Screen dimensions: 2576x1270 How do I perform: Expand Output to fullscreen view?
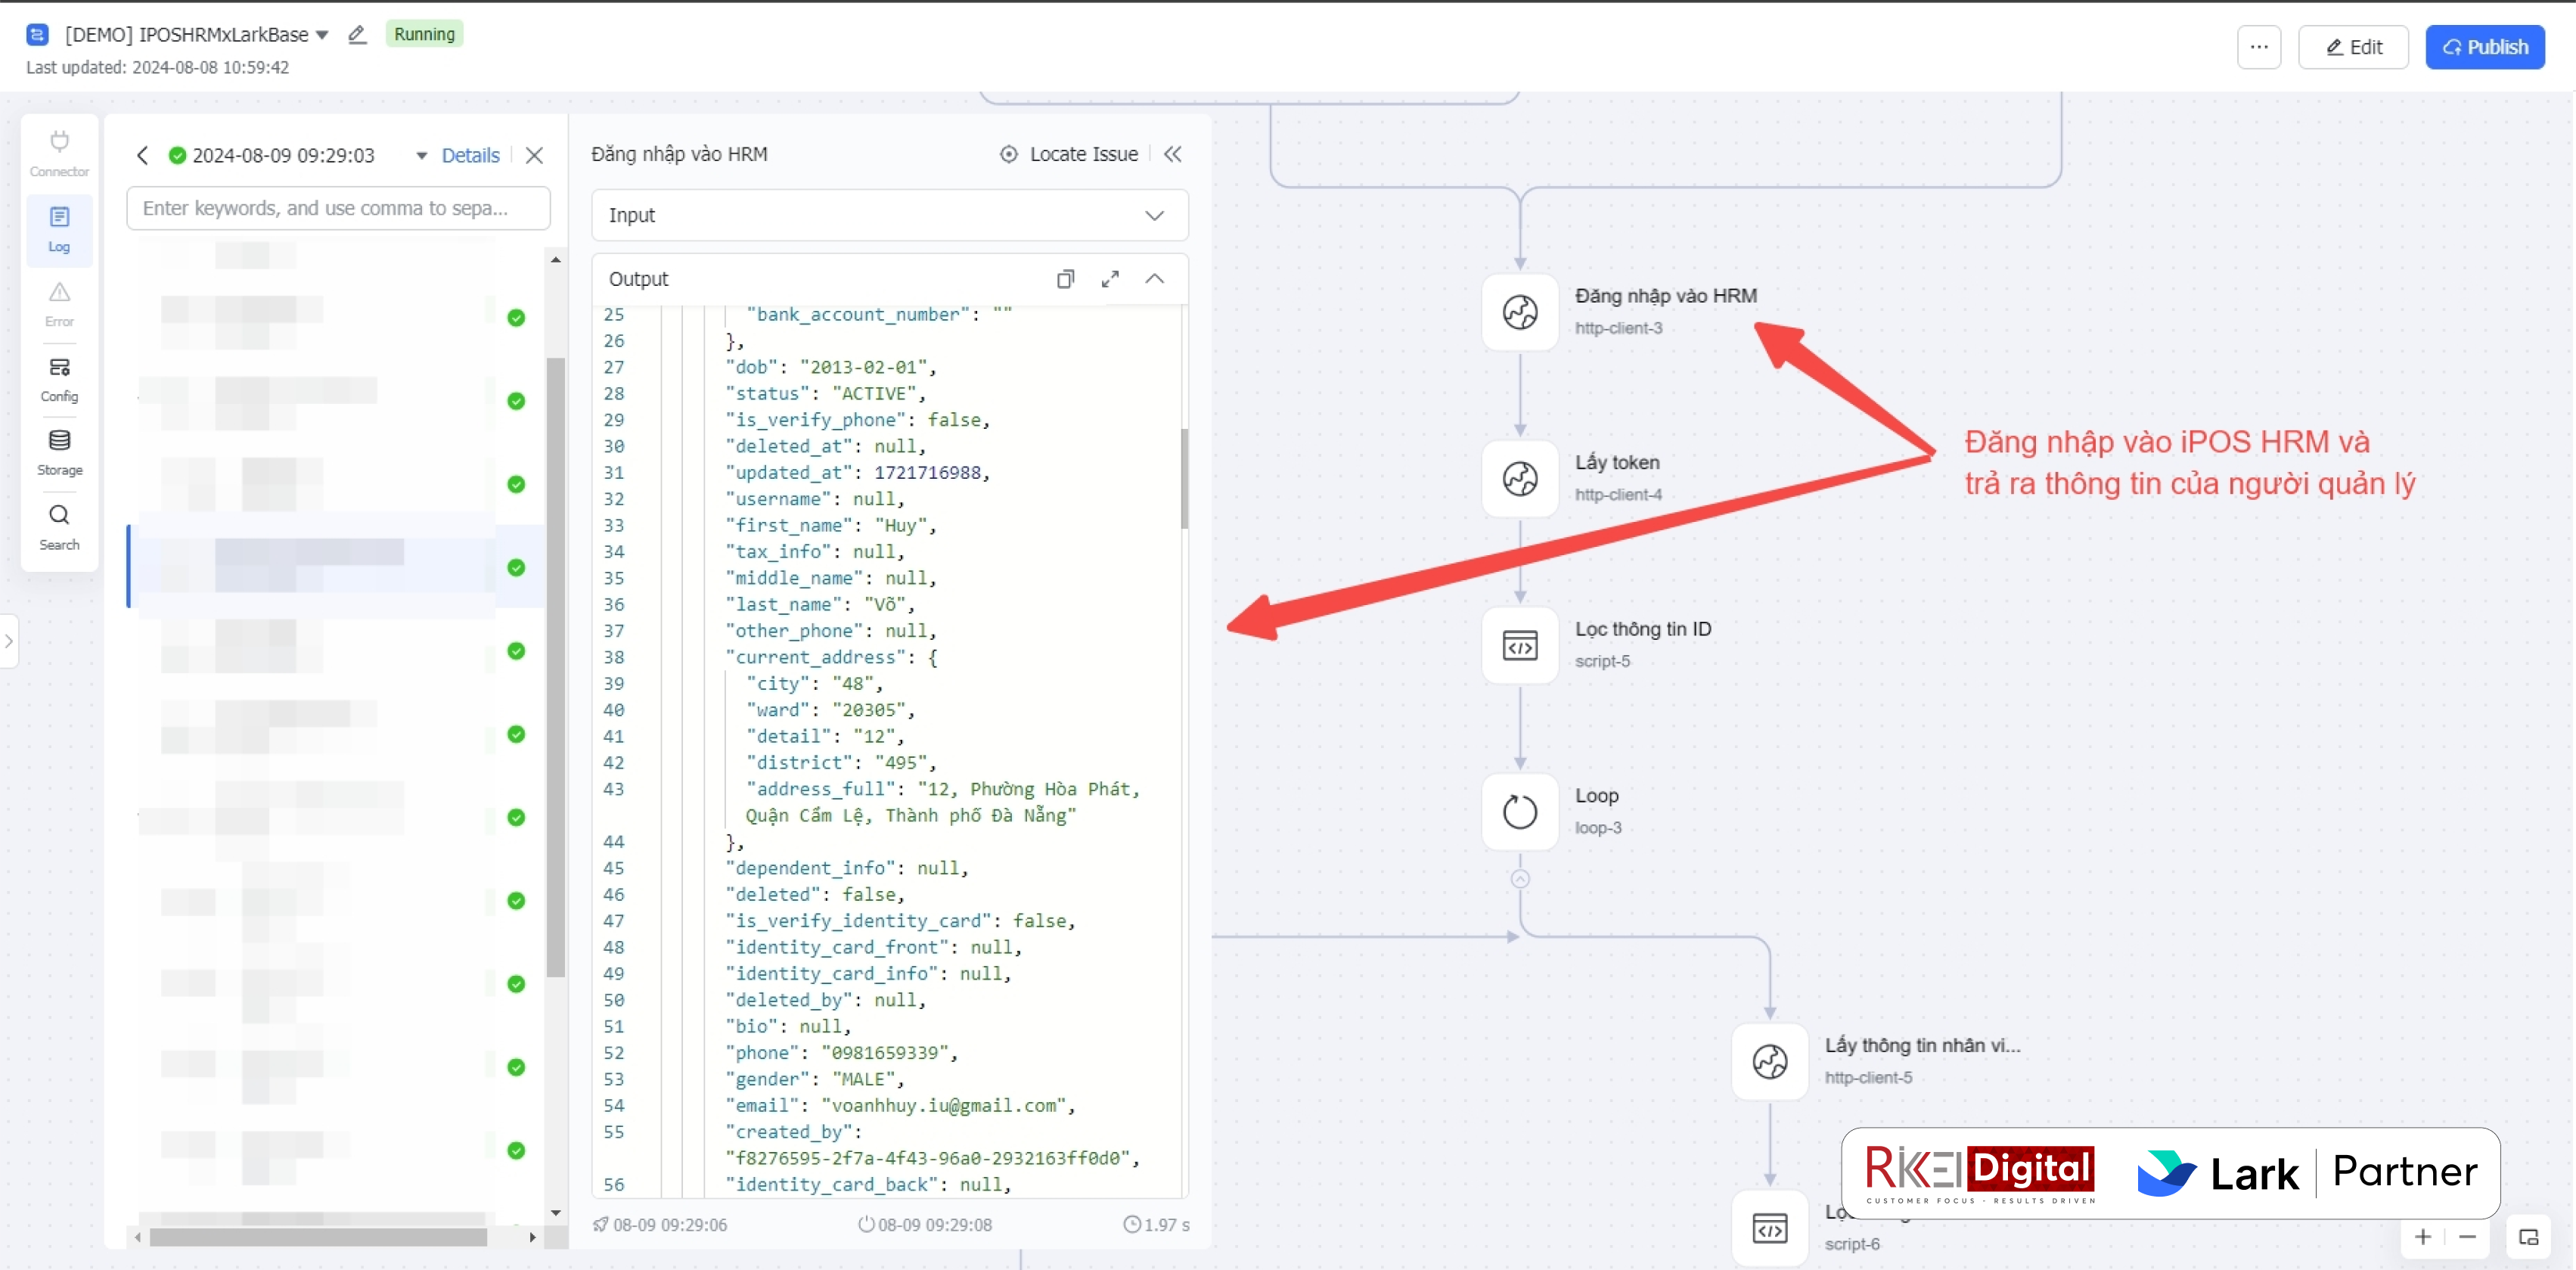click(x=1110, y=279)
